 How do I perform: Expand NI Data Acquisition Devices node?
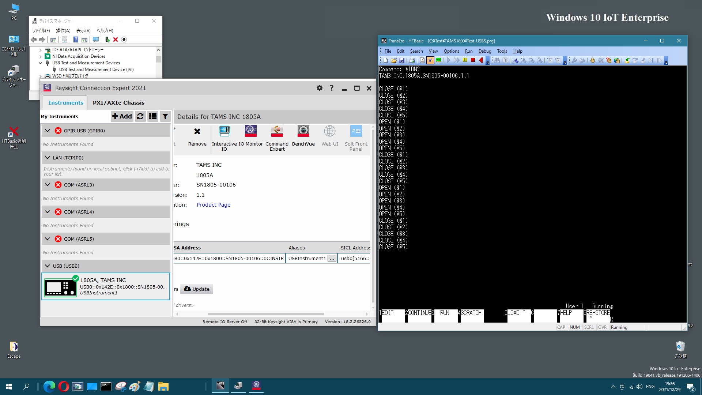(40, 56)
